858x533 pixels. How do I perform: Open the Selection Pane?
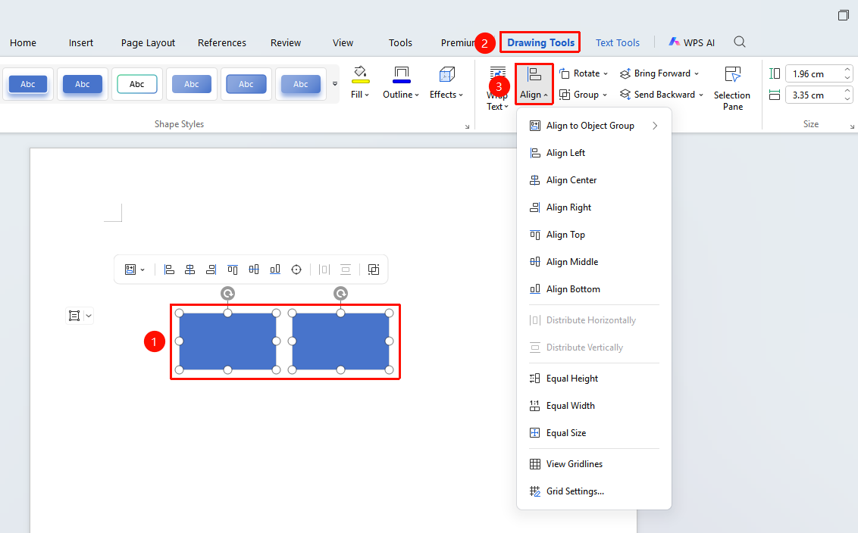point(732,89)
